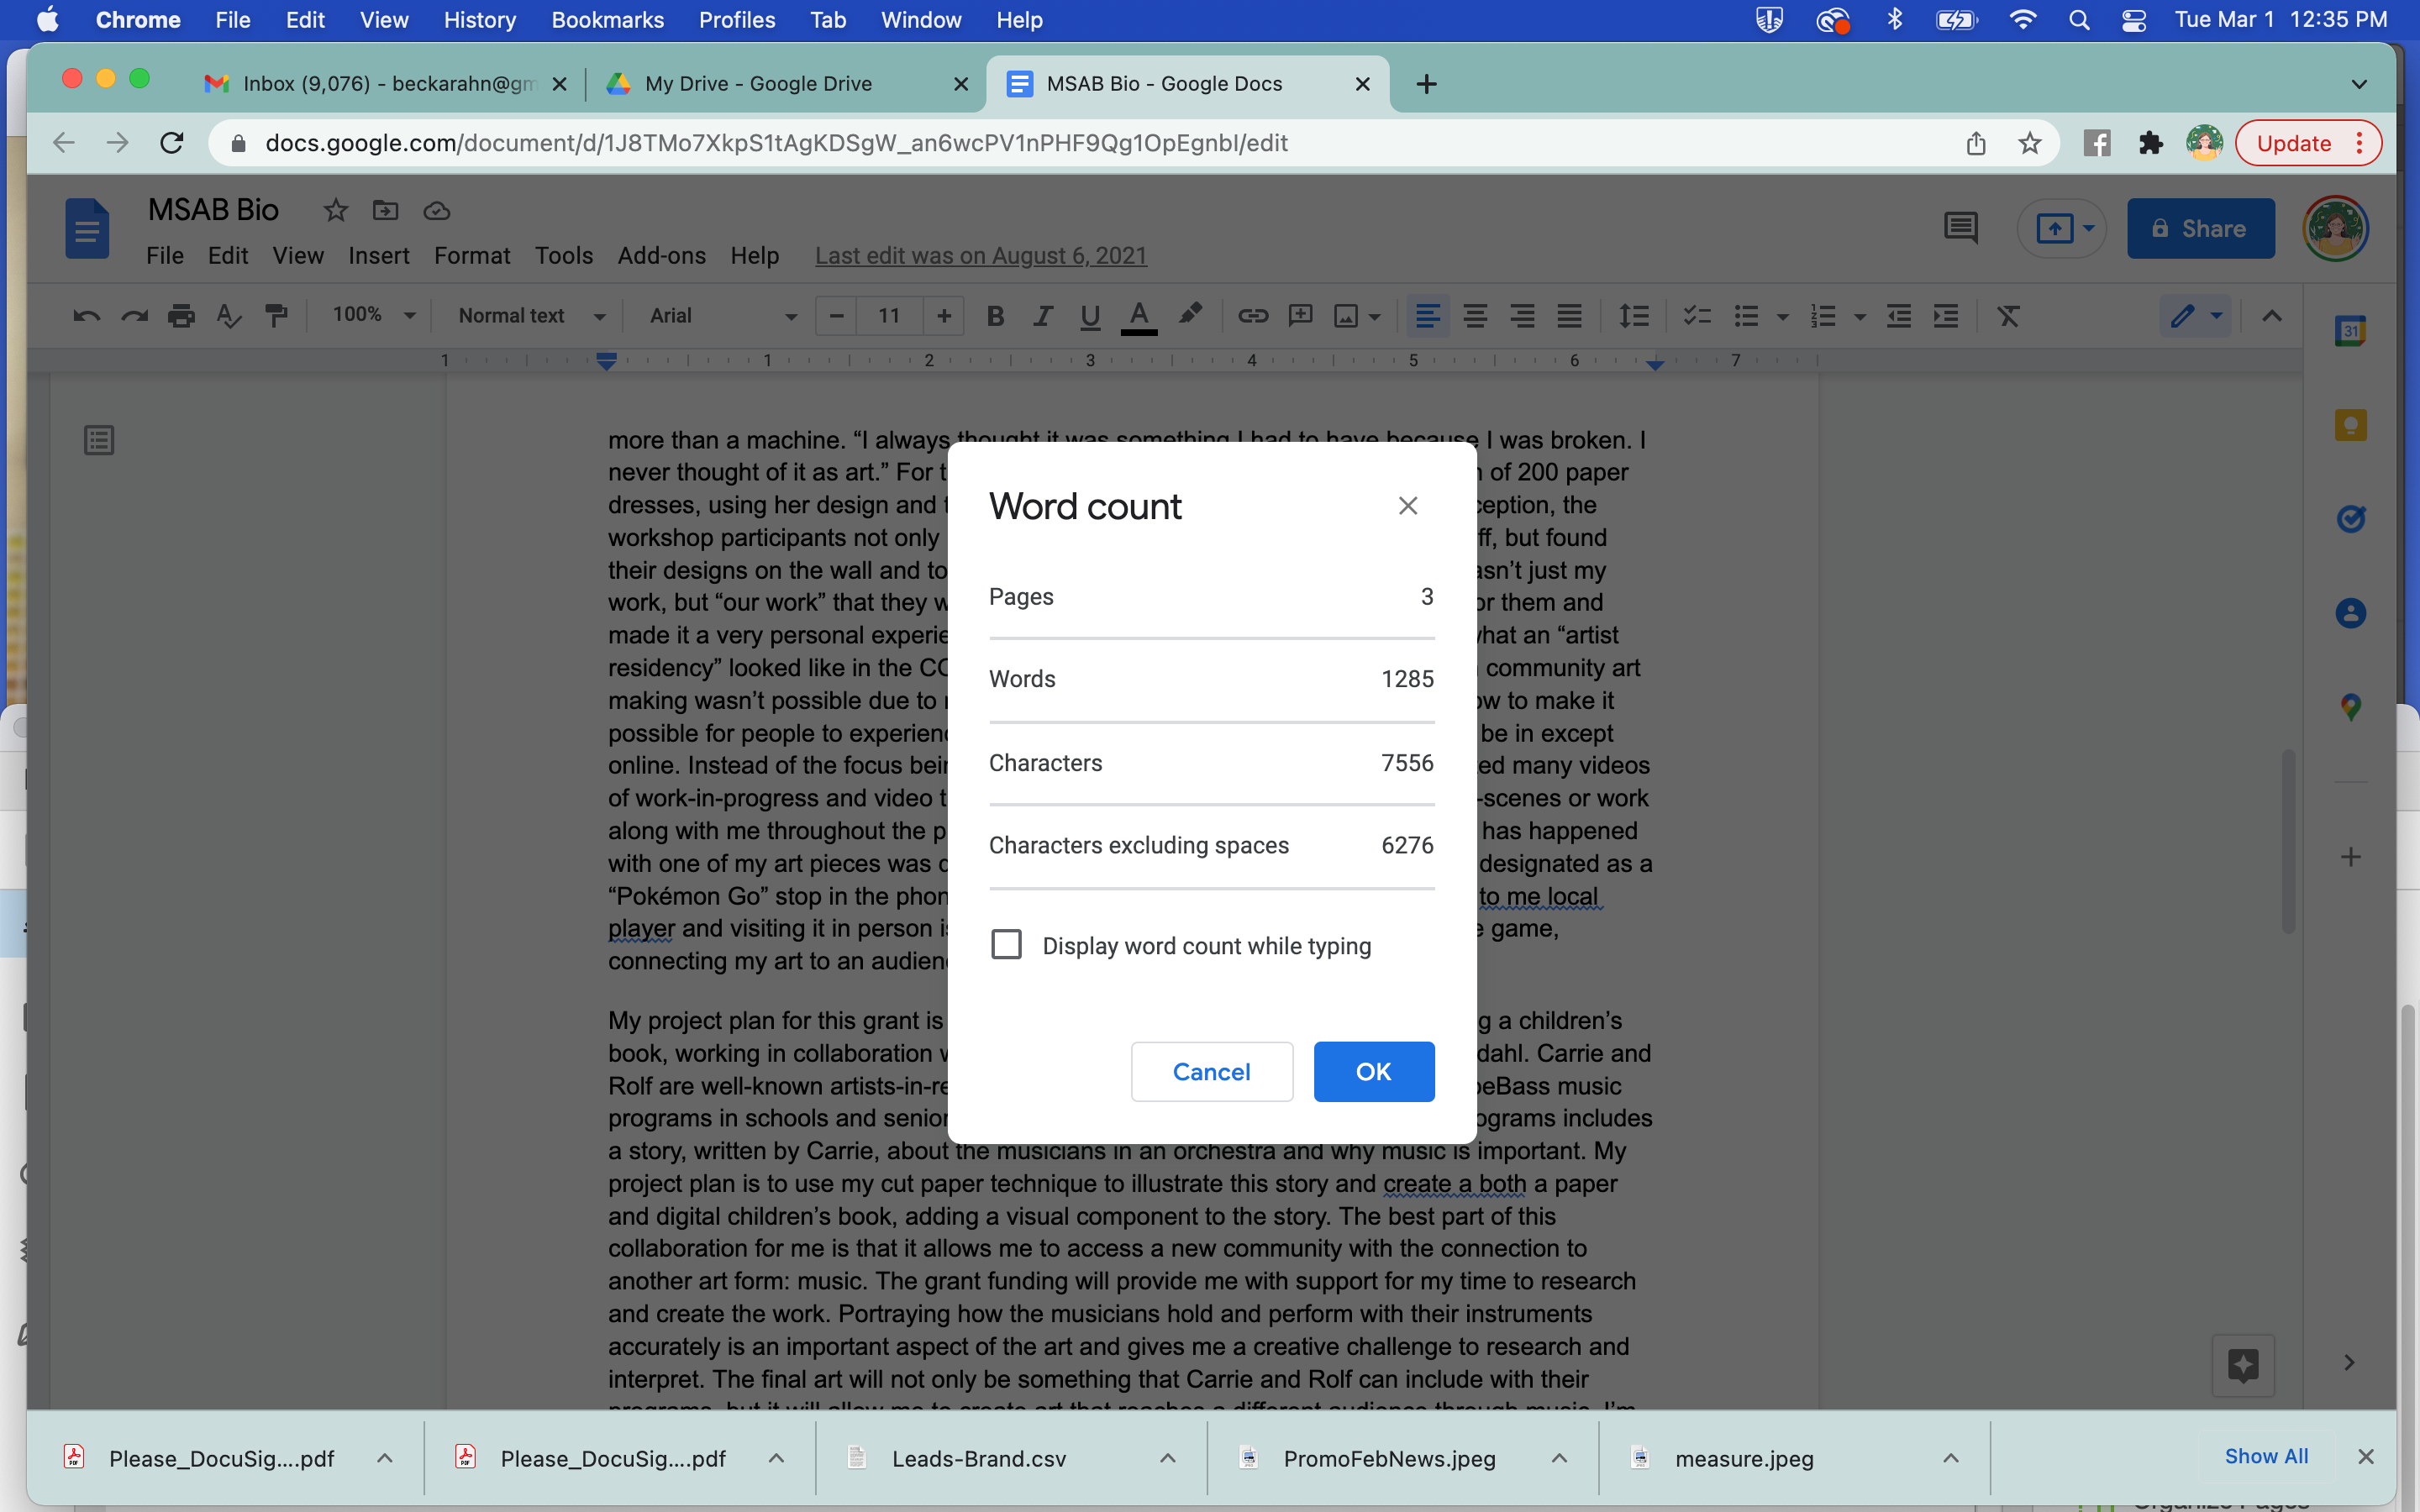Screen dimensions: 2420x1512
Task: Open the Add-ons menu
Action: (661, 256)
